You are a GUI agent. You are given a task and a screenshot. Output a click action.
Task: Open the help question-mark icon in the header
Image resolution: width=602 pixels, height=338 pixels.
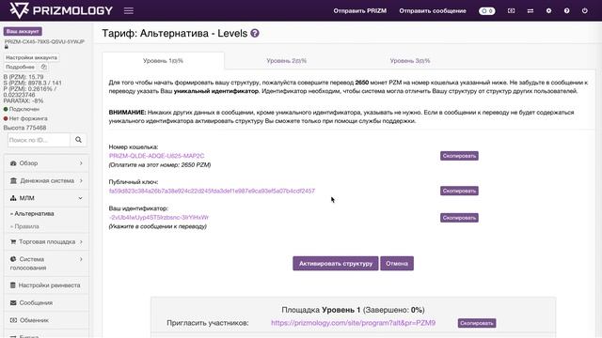click(x=566, y=10)
